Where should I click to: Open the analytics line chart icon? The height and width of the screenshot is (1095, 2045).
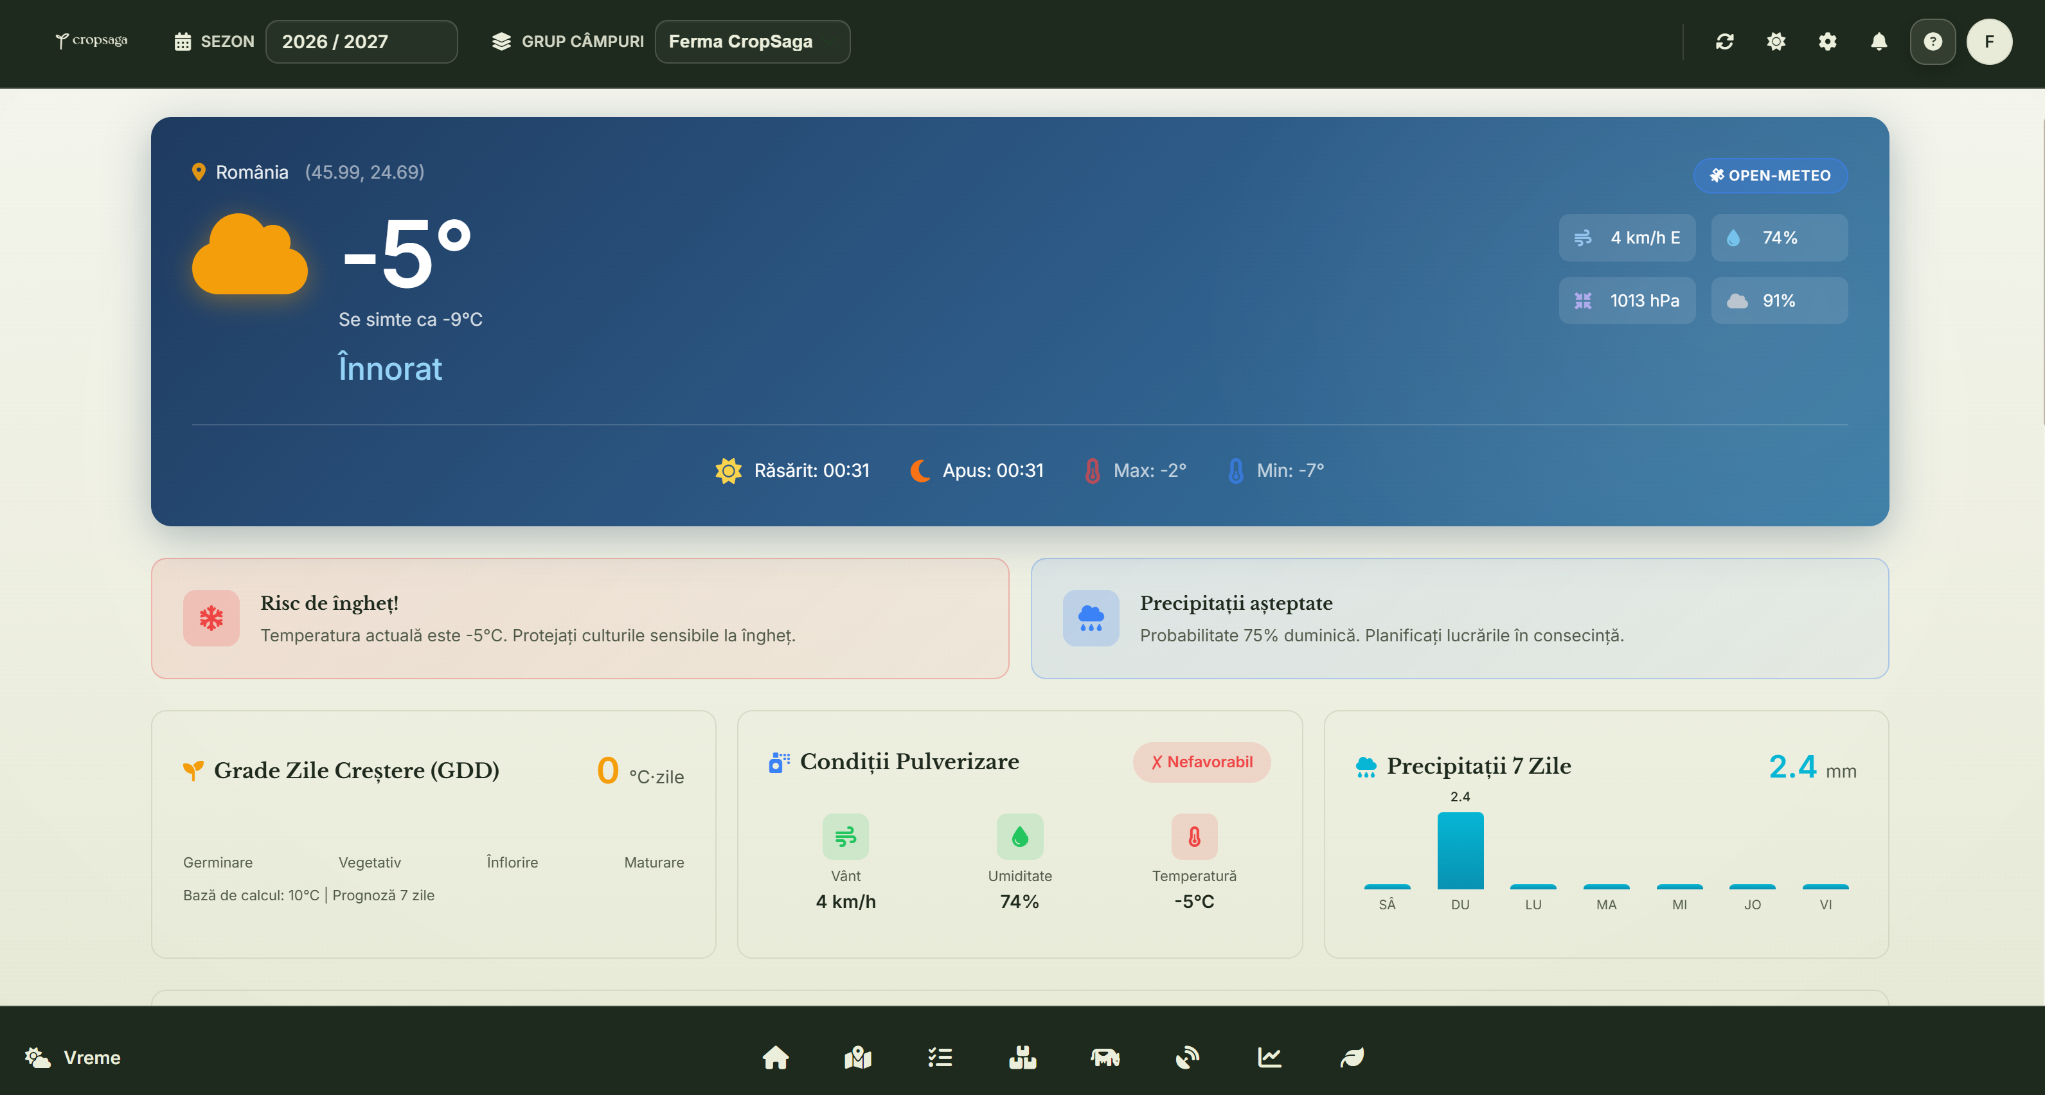point(1269,1057)
